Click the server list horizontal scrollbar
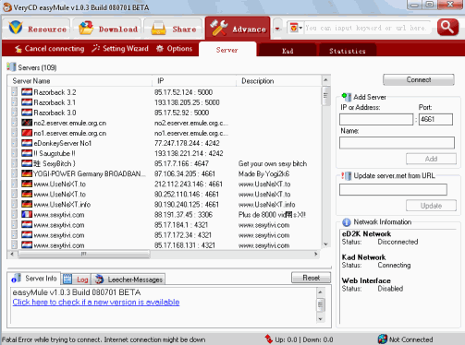 (164, 254)
